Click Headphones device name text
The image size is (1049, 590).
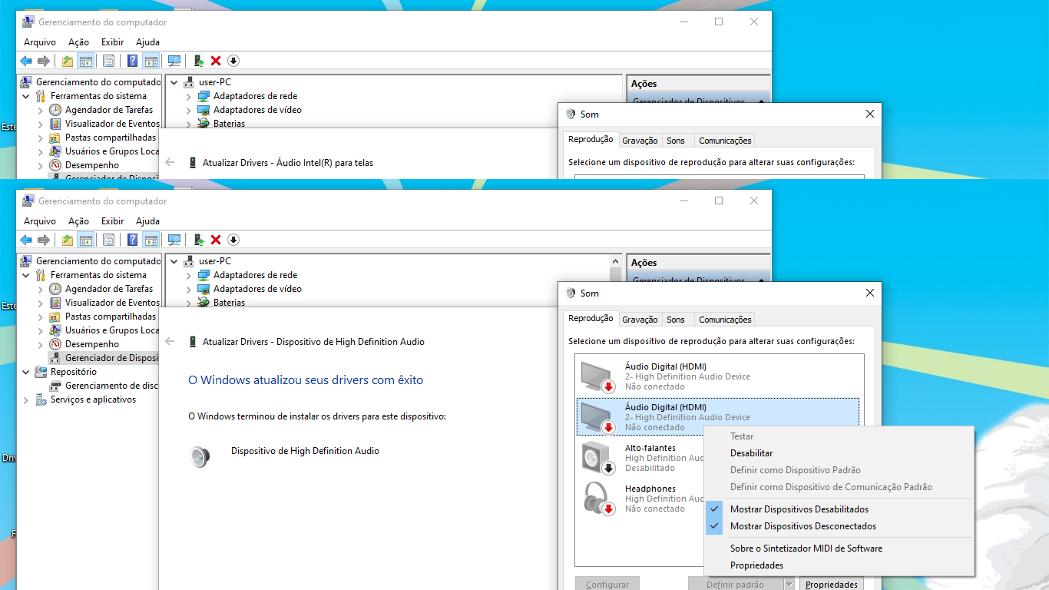(x=650, y=489)
